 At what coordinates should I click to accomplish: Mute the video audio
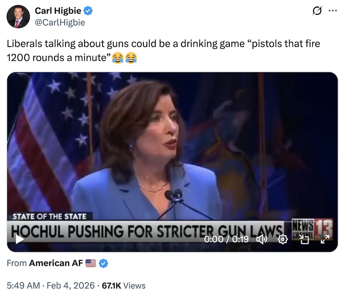(262, 239)
